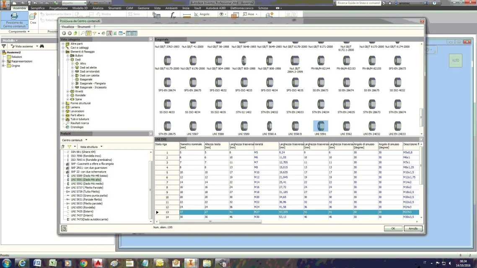Select the PN-86/M-82144 nut icon
Screen dimensions: 477x268
click(x=321, y=60)
